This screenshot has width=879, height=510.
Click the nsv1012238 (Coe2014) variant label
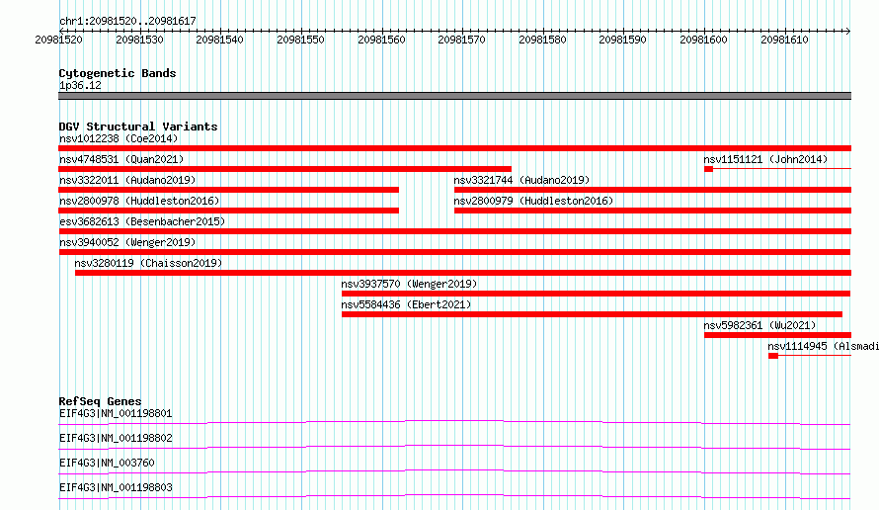(119, 138)
